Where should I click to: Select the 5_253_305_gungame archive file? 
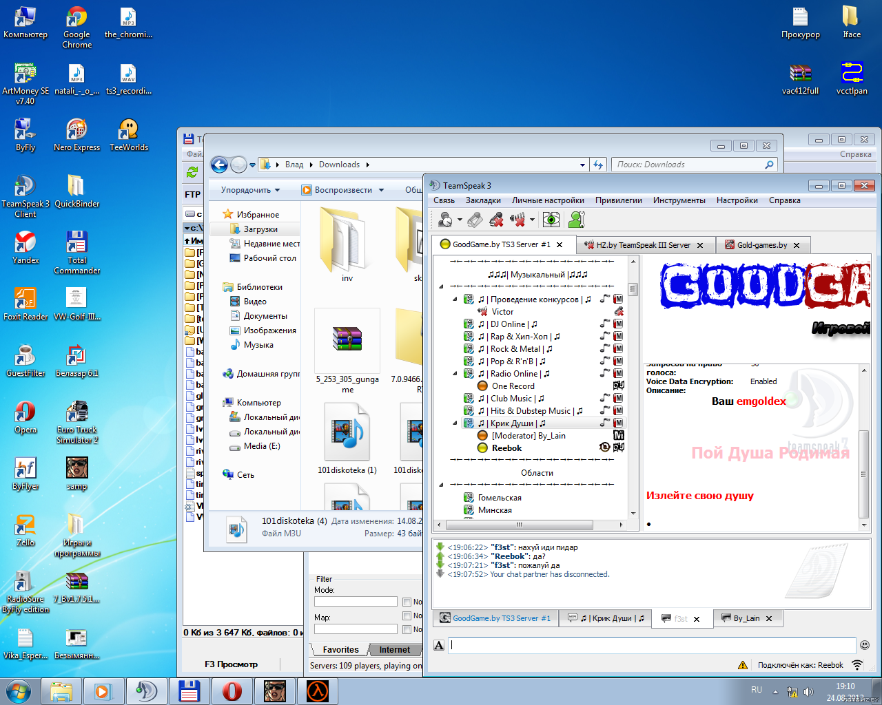click(x=347, y=351)
